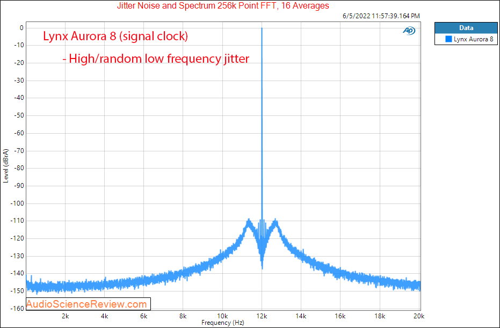The image size is (500, 328).
Task: Click the 18k frequency axis label
Action: [379, 316]
